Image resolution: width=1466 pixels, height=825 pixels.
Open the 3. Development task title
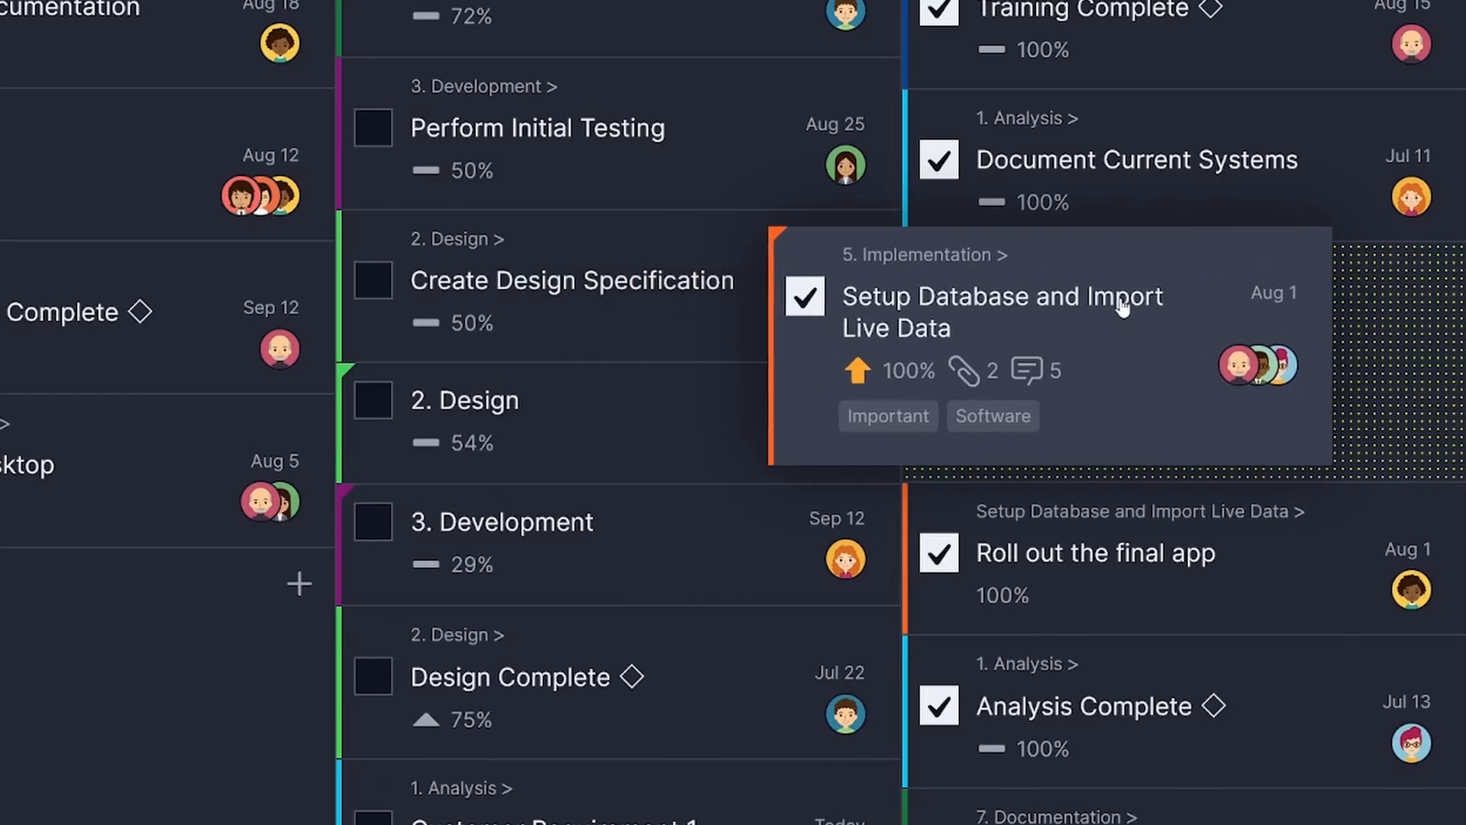click(x=502, y=522)
